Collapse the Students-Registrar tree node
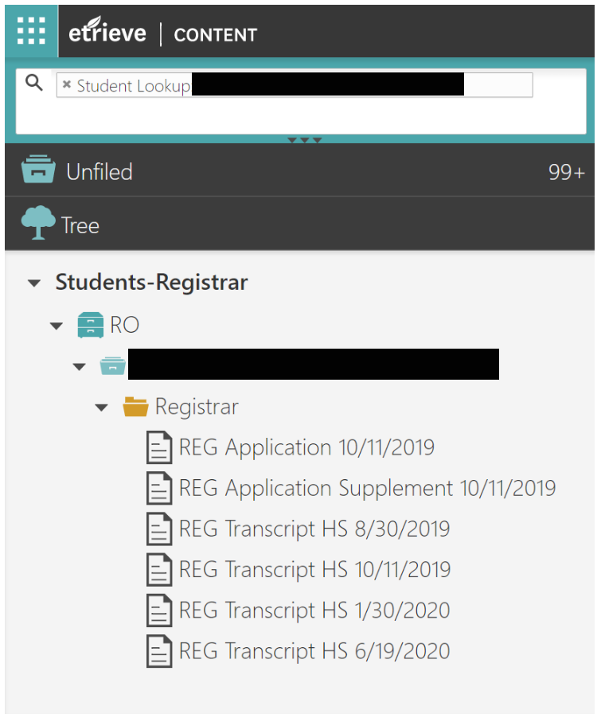 (34, 283)
